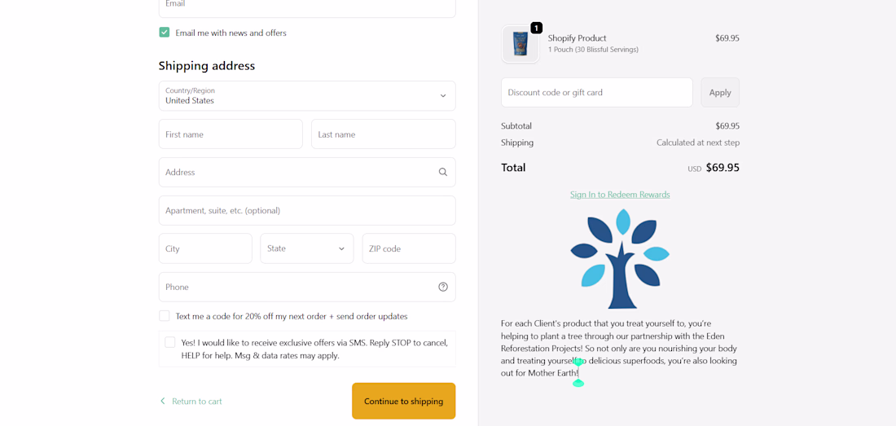Click the Continue to shipping button
This screenshot has width=896, height=426.
[x=403, y=401]
